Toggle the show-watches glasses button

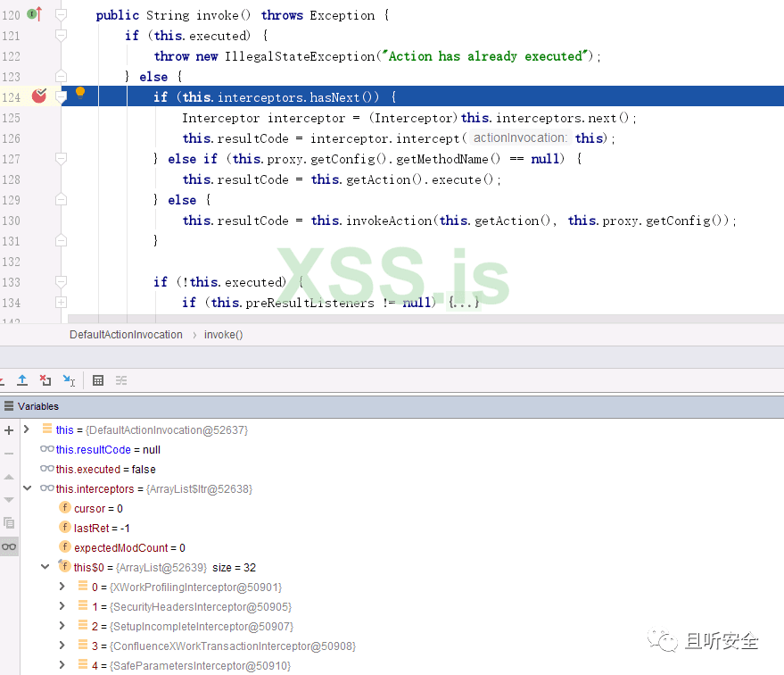coord(9,546)
